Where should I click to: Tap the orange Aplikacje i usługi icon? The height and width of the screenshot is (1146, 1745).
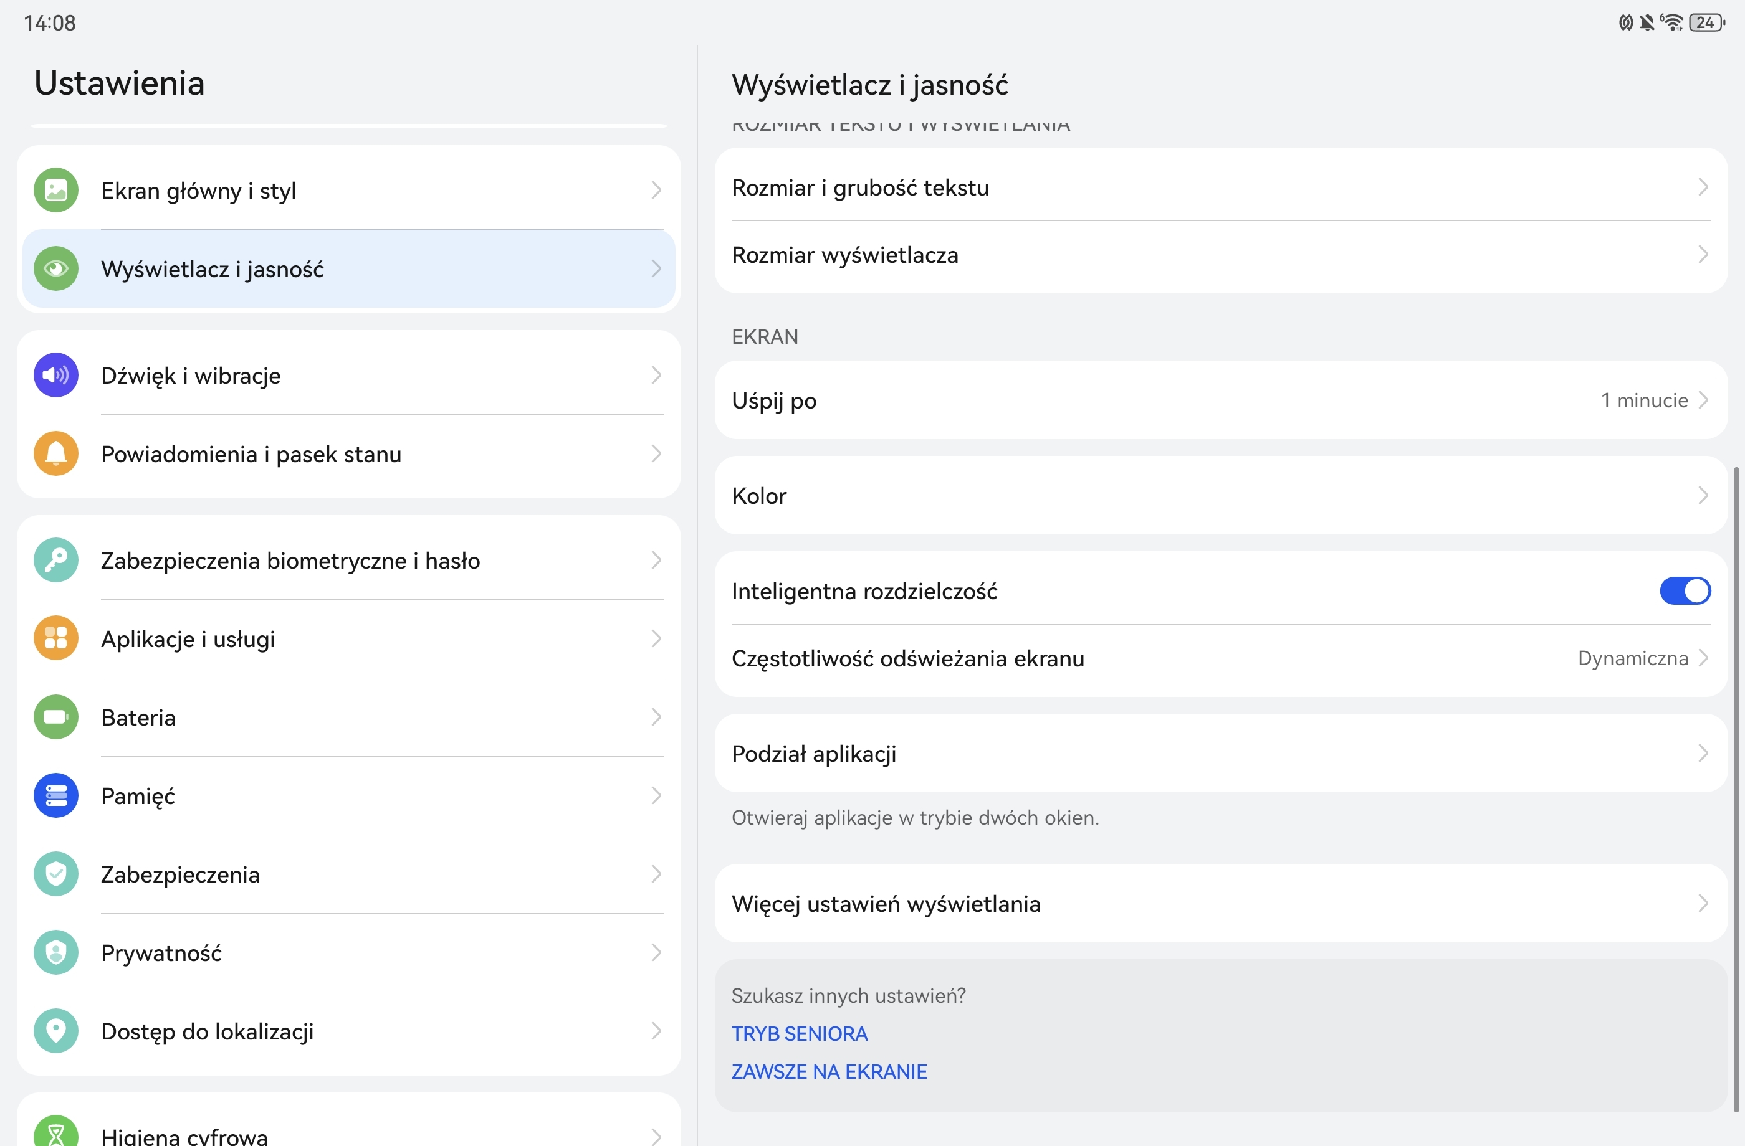point(55,638)
